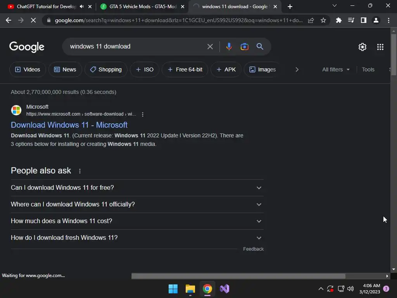397x298 pixels.
Task: Add Free 64-bit to the search
Action: [x=185, y=69]
